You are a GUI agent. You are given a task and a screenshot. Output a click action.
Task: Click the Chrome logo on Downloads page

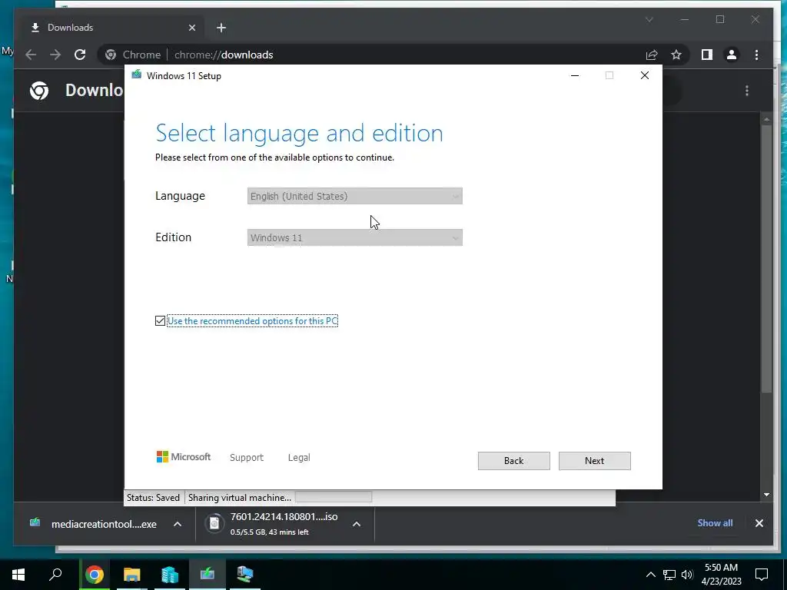point(39,91)
